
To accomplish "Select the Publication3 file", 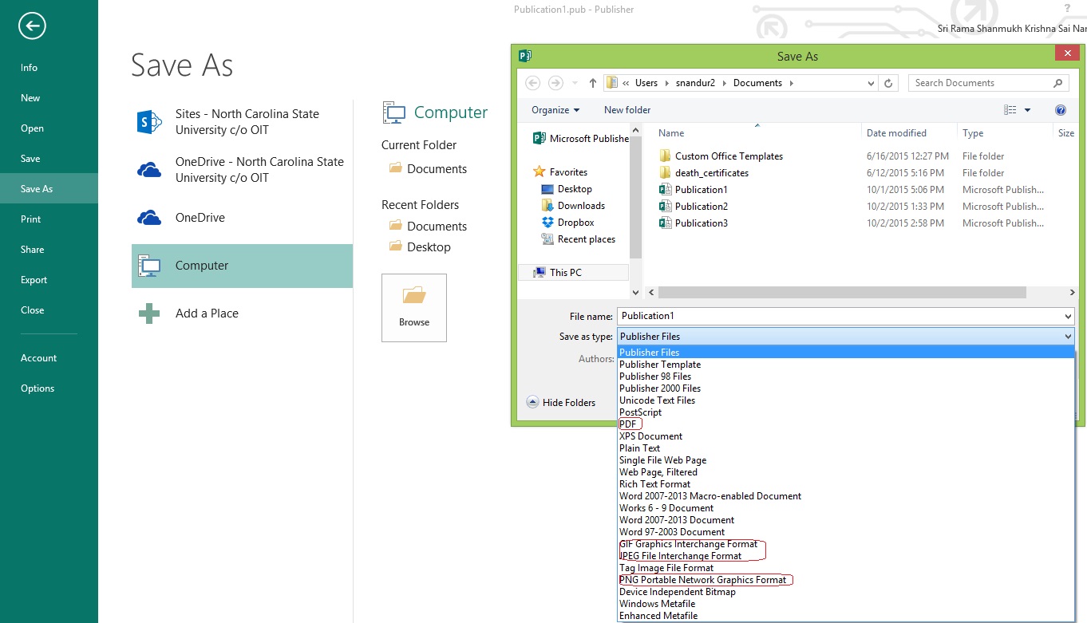I will pos(693,223).
